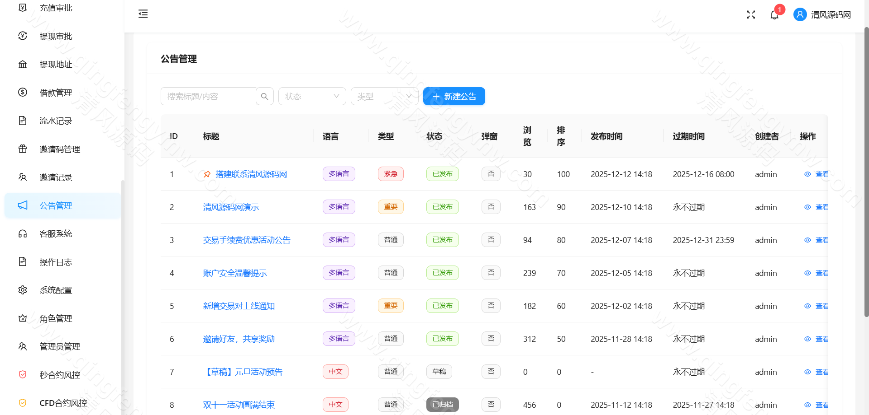This screenshot has height=415, width=869.
Task: Click the search magnifier icon
Action: point(265,96)
